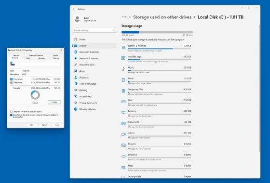This screenshot has width=270, height=183.
Task: Close the Local Disk Properties dialog
Action: click(x=62, y=50)
